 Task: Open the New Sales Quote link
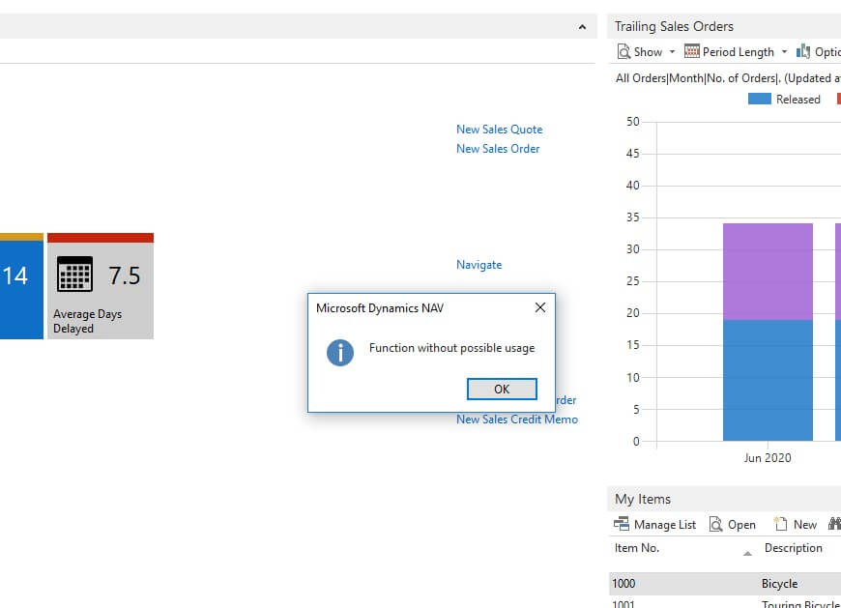point(500,130)
